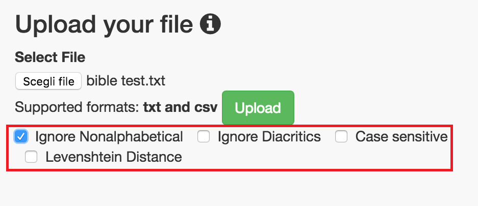478x206 pixels.
Task: Enable the Ignore Diacritics checkbox
Action: (x=204, y=136)
